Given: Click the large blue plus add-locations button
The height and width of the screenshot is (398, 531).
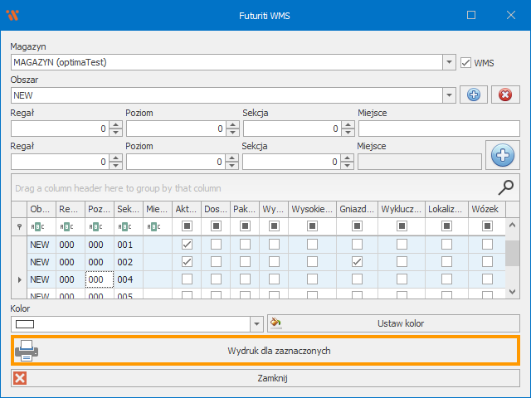Looking at the screenshot, I should [x=501, y=155].
